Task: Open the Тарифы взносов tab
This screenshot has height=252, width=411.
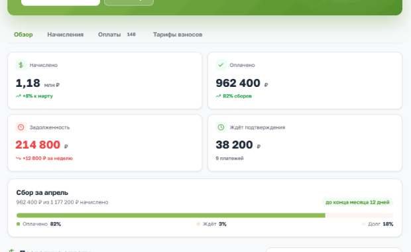Action: tap(178, 34)
